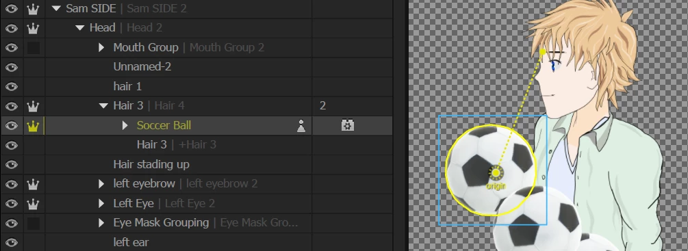Toggle visibility of Hair stading up layer
The width and height of the screenshot is (688, 251).
(11, 165)
